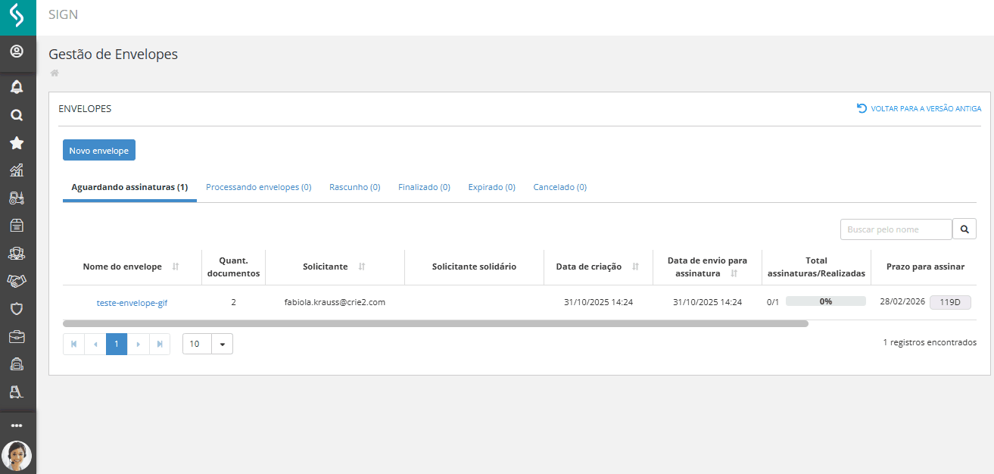Switch to Processando envelopes (0) tab
This screenshot has width=994, height=474.
coord(259,187)
